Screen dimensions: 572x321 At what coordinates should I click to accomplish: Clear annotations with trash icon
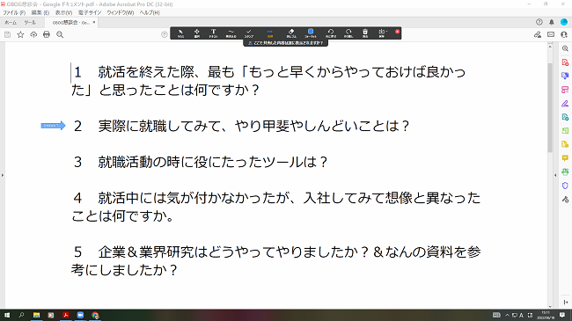point(365,33)
